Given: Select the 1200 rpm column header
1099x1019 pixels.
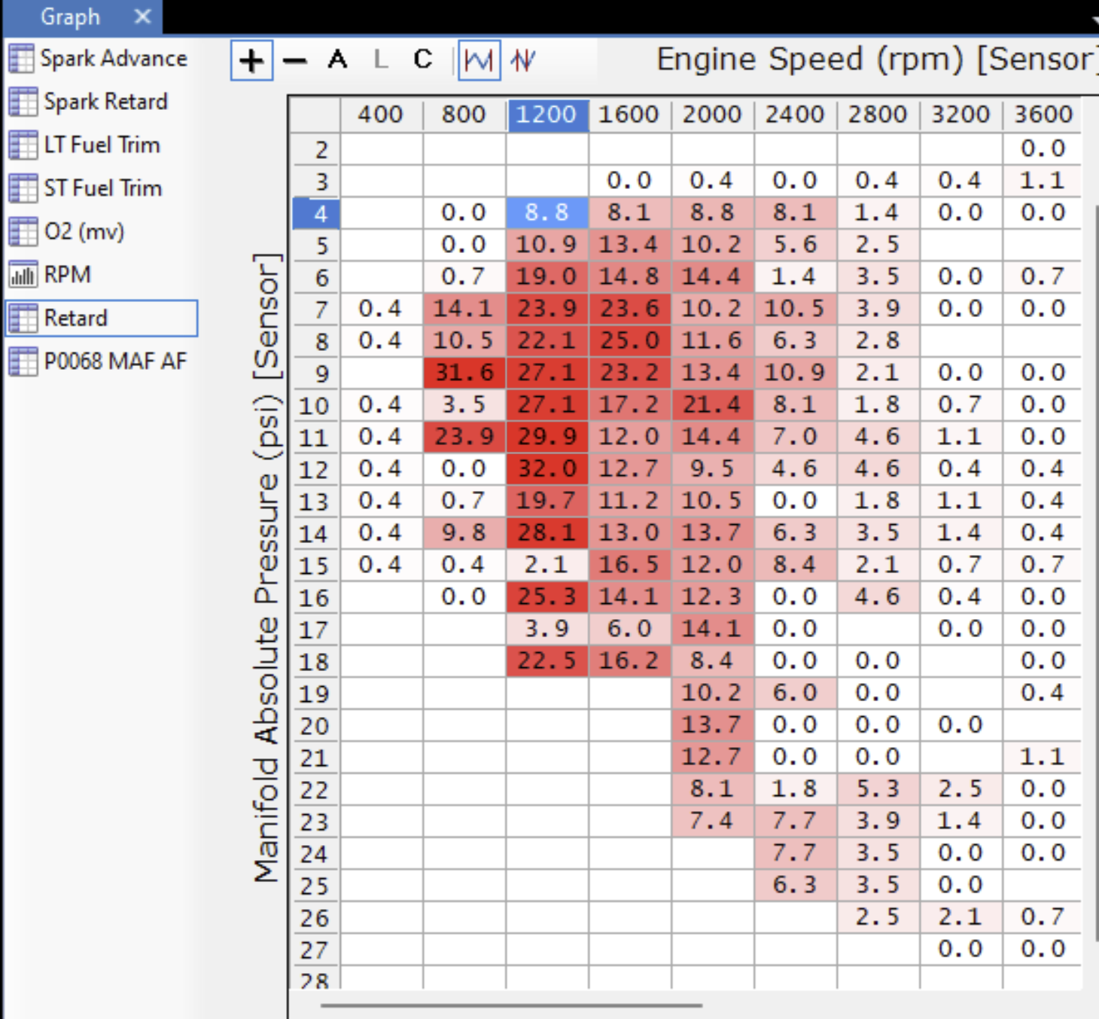Looking at the screenshot, I should coord(547,115).
